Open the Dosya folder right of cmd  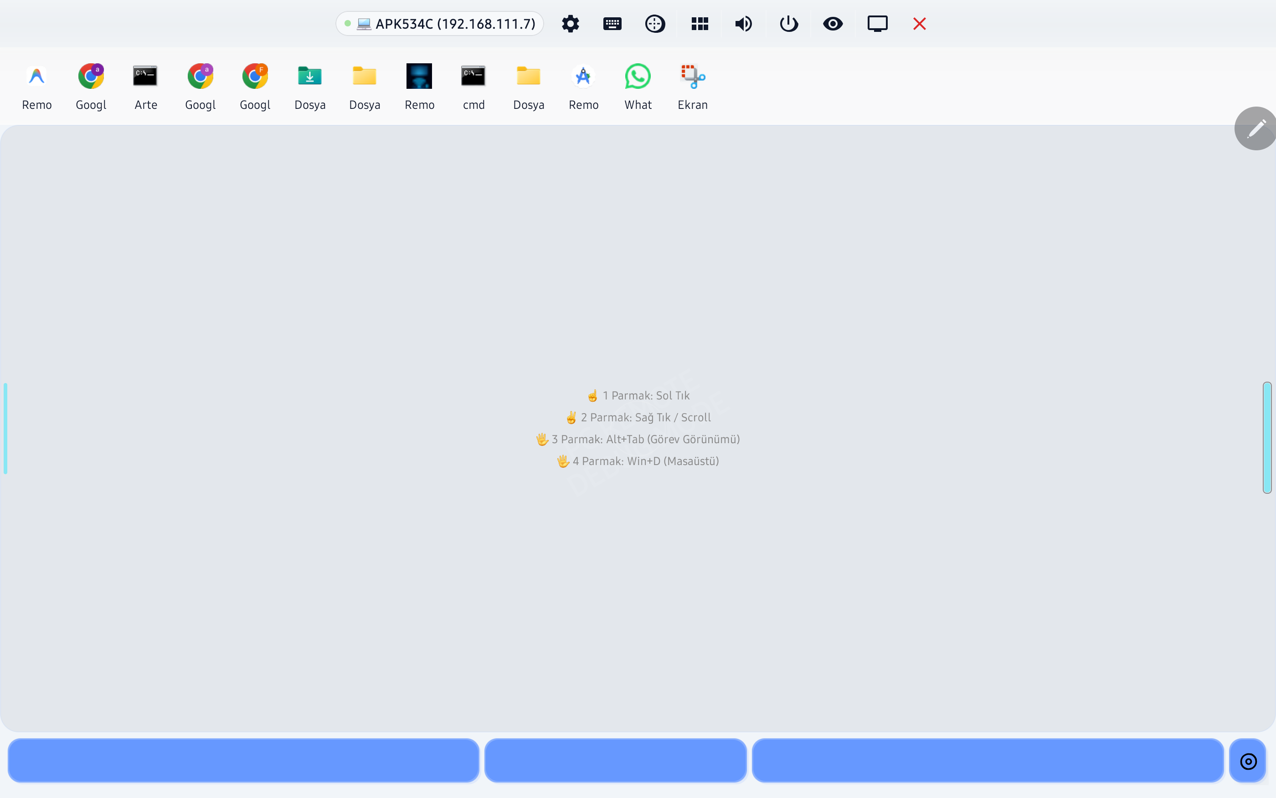529,87
